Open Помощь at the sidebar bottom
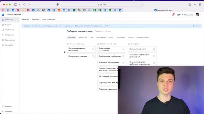 tap(8, 106)
